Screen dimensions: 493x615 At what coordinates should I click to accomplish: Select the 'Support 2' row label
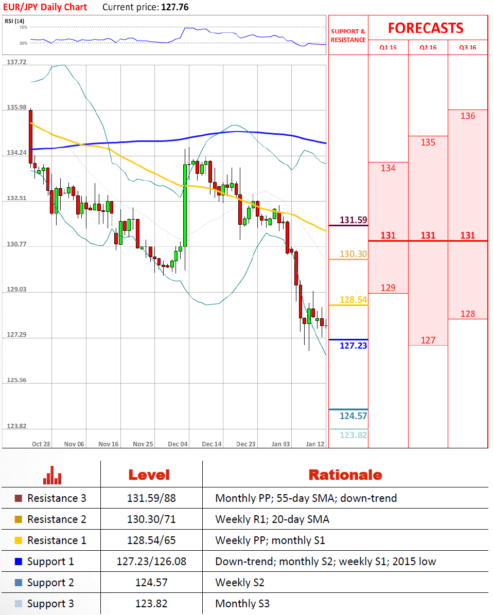tap(50, 583)
